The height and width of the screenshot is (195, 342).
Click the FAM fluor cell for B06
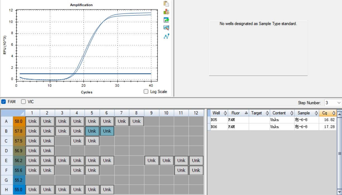click(x=238, y=127)
